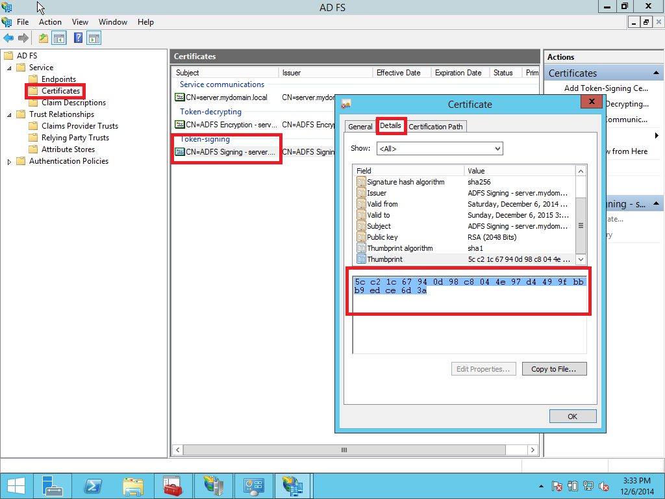This screenshot has height=499, width=665.
Task: Open Help using the question mark toolbar icon
Action: click(x=77, y=38)
